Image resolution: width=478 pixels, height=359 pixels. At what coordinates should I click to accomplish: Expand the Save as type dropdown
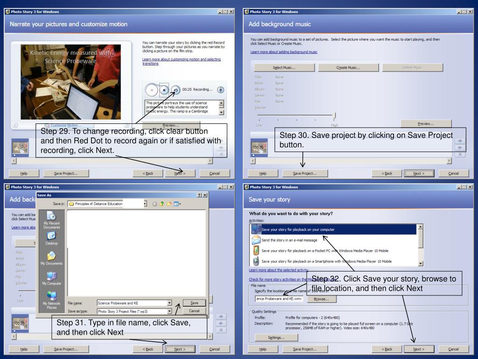coord(169,311)
